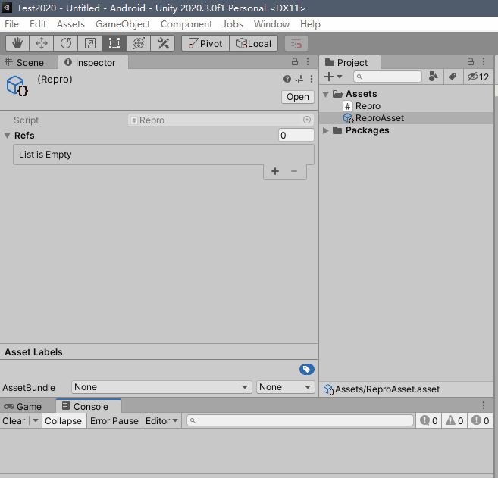Open Repro help reference icon
This screenshot has width=498, height=478.
(287, 79)
